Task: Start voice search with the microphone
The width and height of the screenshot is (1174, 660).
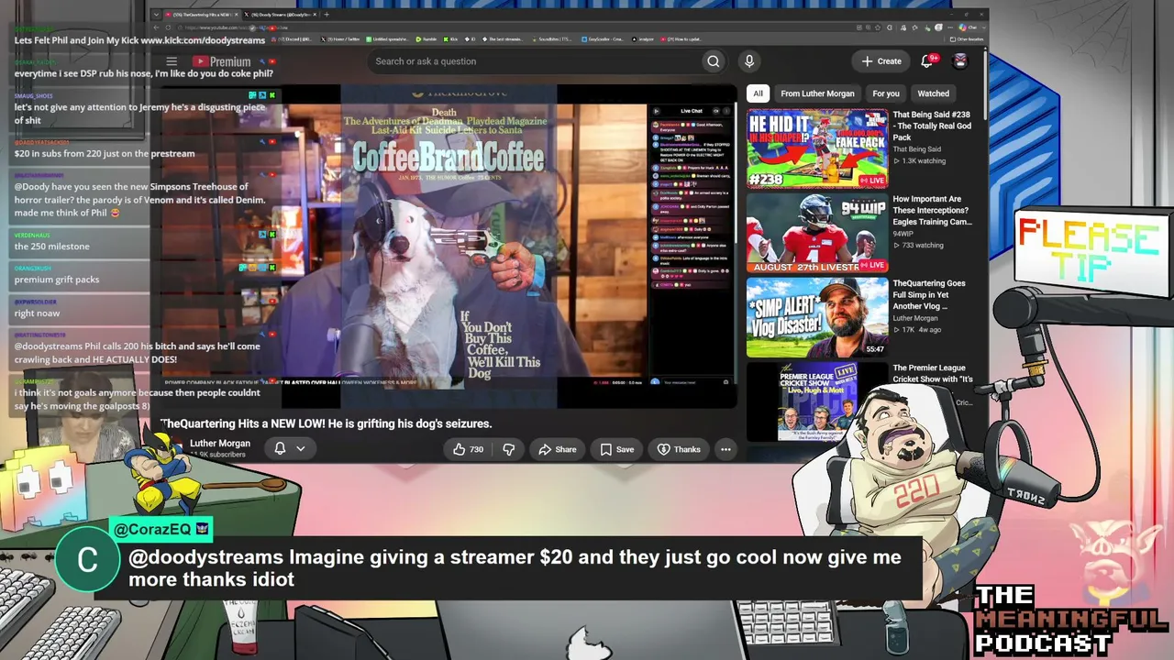Action: coord(749,61)
